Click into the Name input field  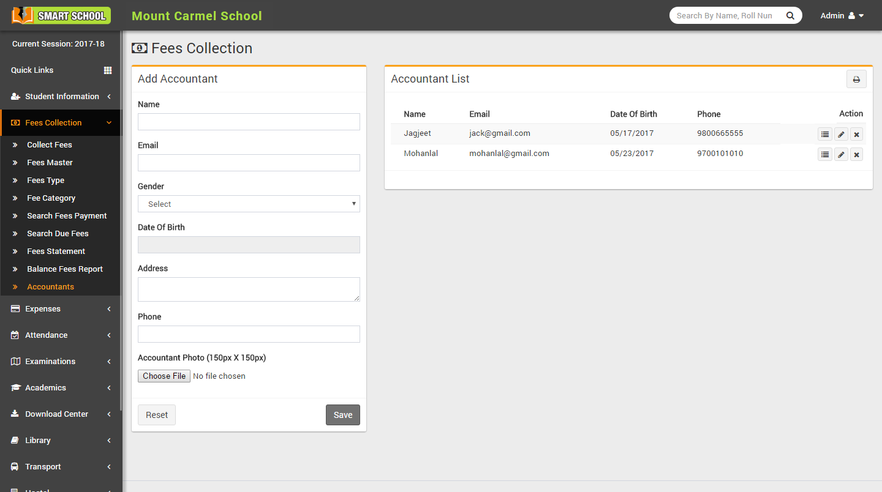tap(249, 122)
